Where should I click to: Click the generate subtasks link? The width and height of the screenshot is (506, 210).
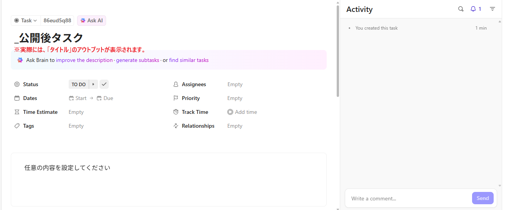pos(138,60)
